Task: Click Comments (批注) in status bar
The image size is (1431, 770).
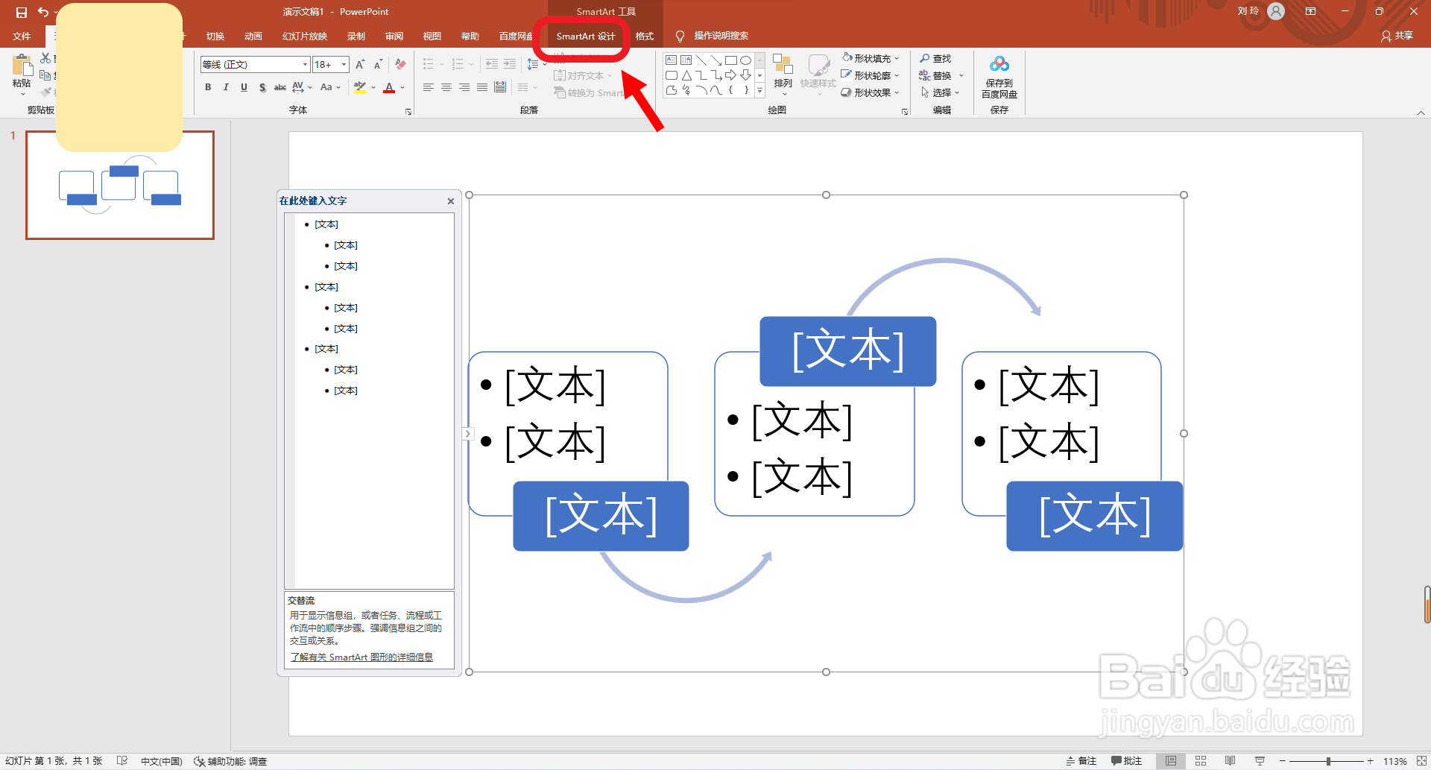Action: tap(1127, 761)
